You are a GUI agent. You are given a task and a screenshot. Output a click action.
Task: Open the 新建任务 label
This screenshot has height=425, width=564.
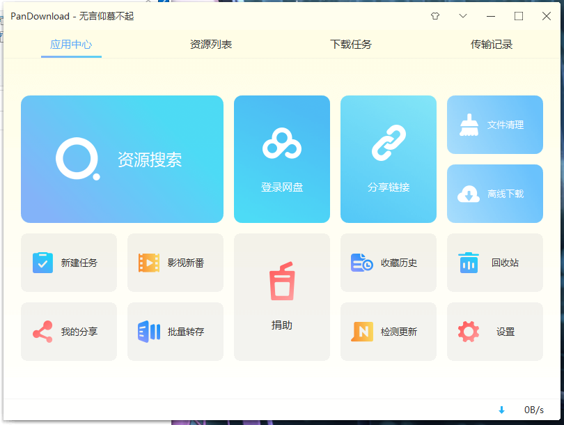[79, 263]
